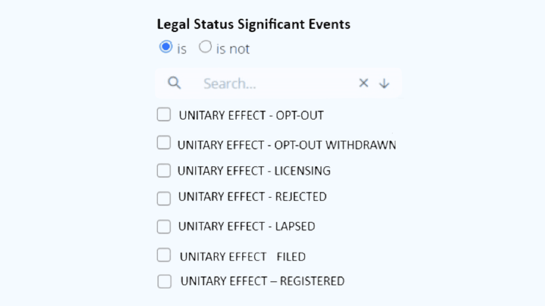Clear the search with the X icon
545x306 pixels.
coord(364,83)
